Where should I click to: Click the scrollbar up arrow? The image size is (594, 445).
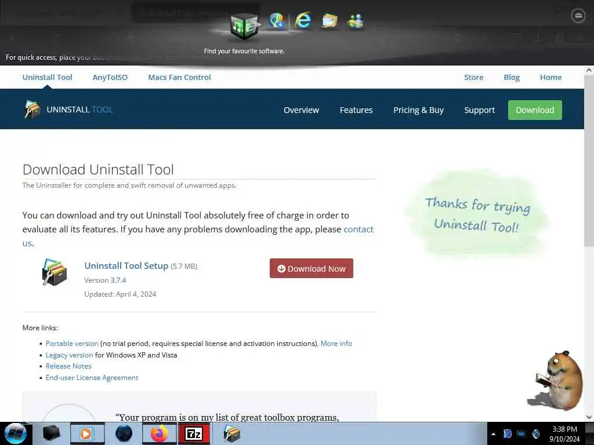[x=589, y=70]
